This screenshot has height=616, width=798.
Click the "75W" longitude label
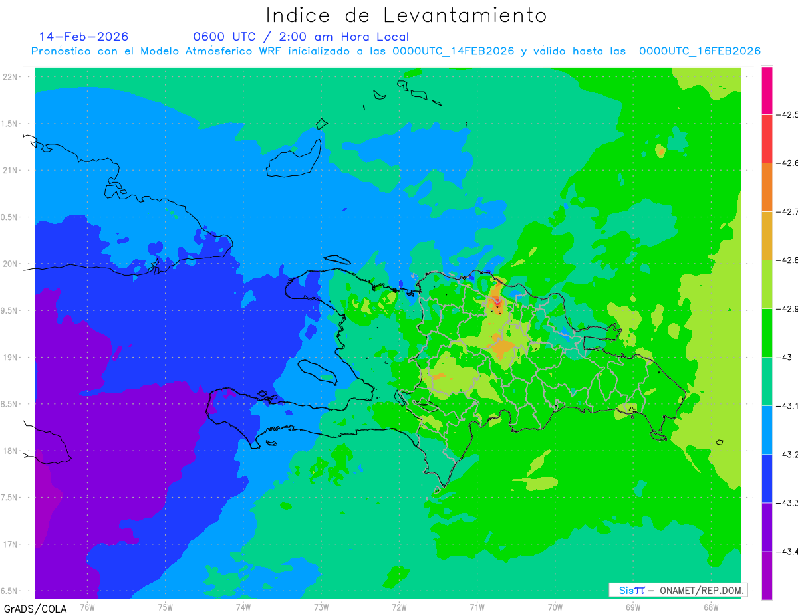point(165,607)
